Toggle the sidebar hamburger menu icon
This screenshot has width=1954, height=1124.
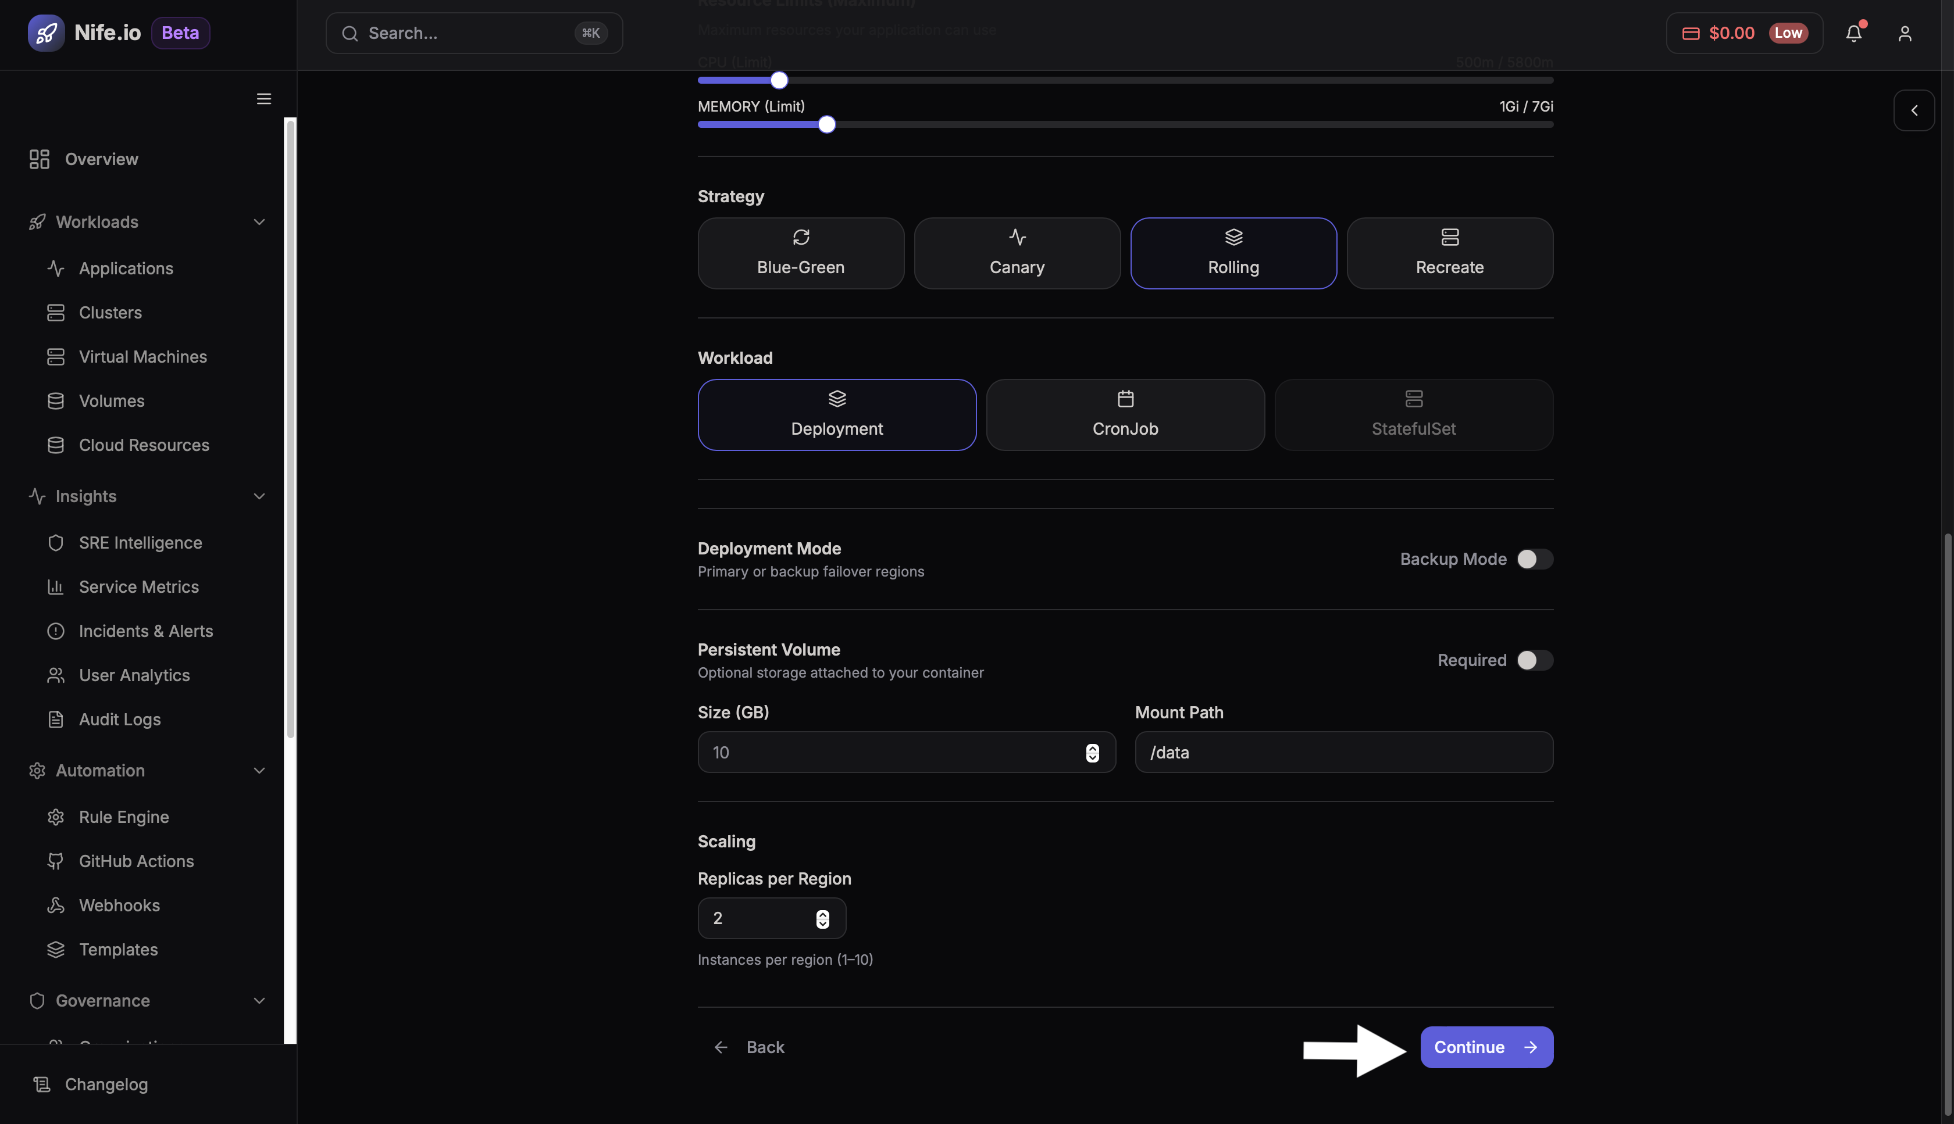[264, 99]
